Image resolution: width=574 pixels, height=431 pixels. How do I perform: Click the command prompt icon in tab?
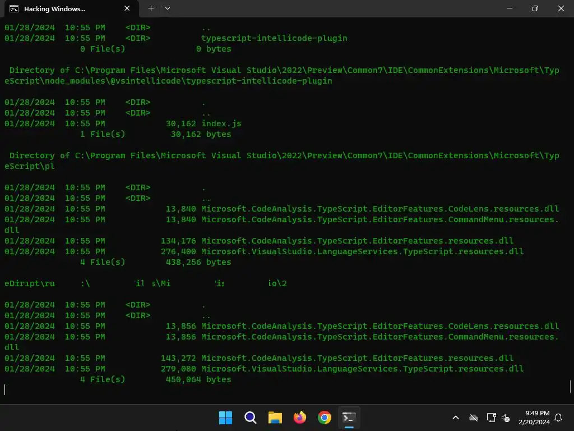click(14, 9)
